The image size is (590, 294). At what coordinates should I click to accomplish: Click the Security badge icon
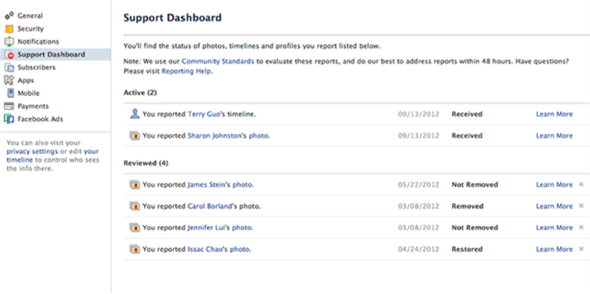click(9, 29)
